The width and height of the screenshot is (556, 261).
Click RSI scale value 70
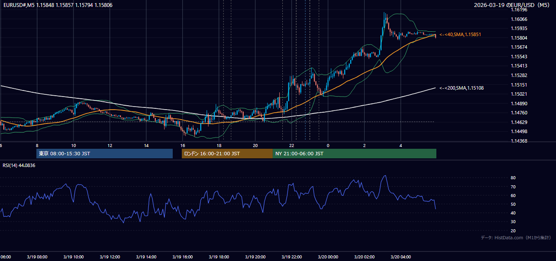(x=513, y=187)
